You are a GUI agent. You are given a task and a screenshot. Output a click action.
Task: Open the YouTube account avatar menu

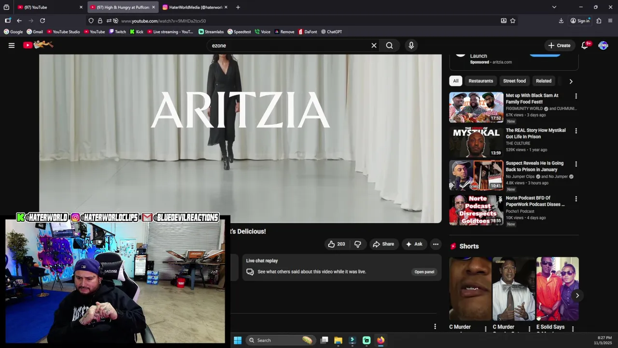pyautogui.click(x=603, y=45)
